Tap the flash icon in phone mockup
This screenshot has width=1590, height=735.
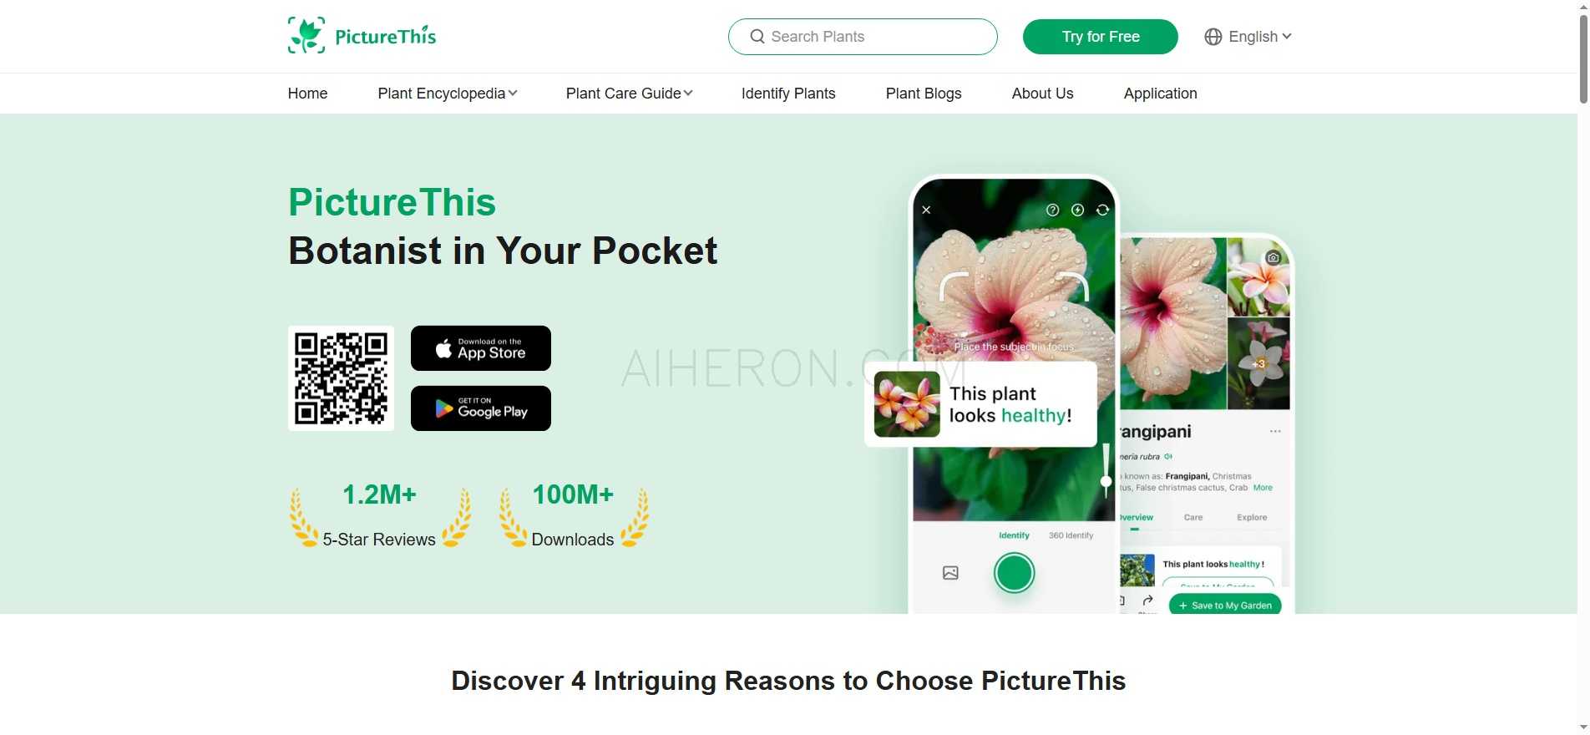(x=1077, y=210)
